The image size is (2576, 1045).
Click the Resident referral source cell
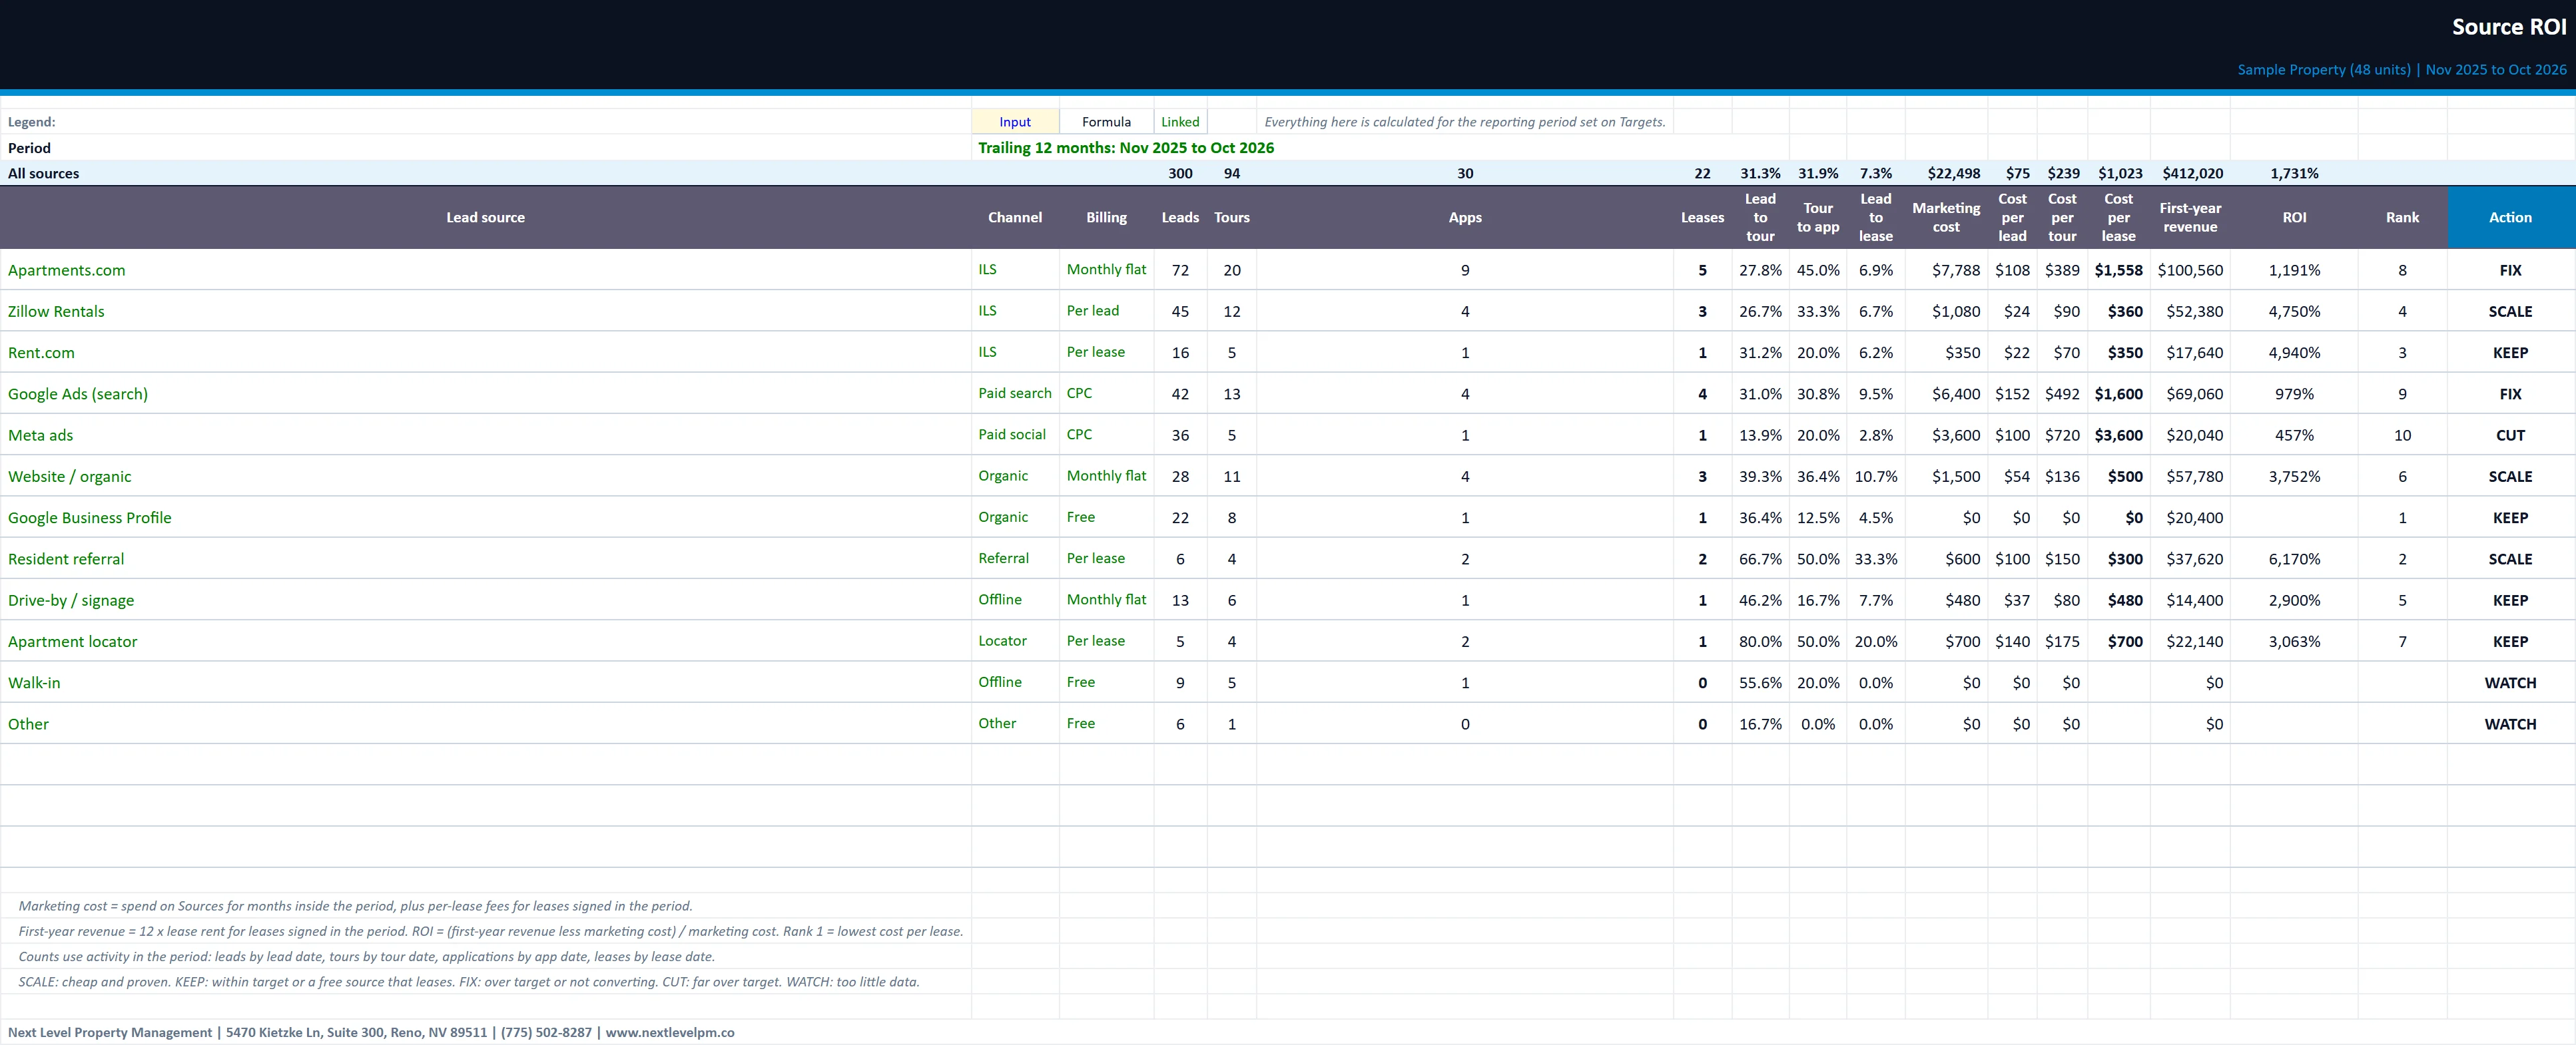pos(485,558)
